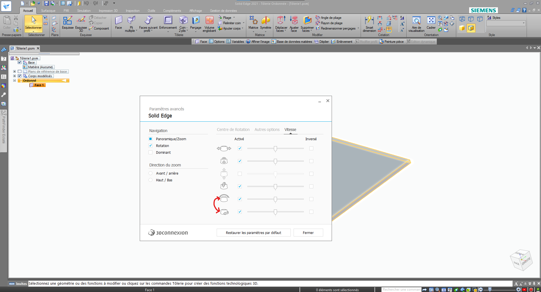The height and width of the screenshot is (292, 541).
Task: Open the Perçage hole tool
Action: (196, 24)
